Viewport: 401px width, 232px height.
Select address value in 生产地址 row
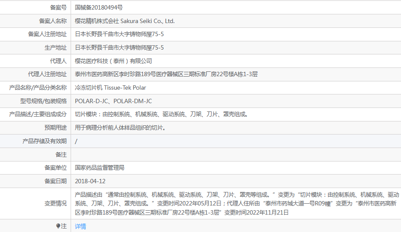pos(119,48)
